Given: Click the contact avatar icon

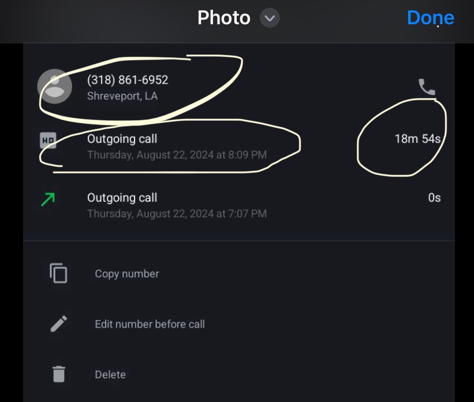Looking at the screenshot, I should [55, 86].
